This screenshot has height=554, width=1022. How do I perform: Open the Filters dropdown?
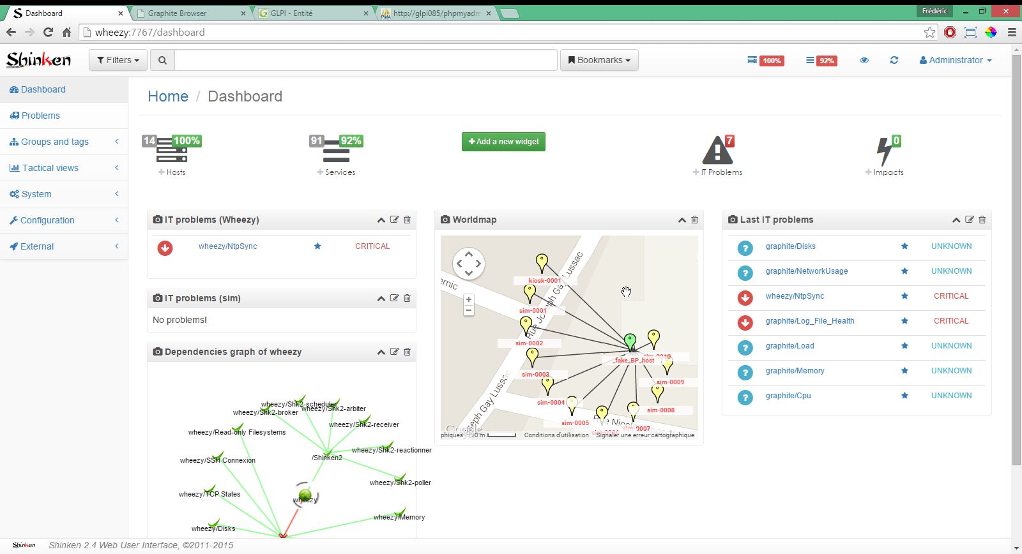click(x=118, y=60)
